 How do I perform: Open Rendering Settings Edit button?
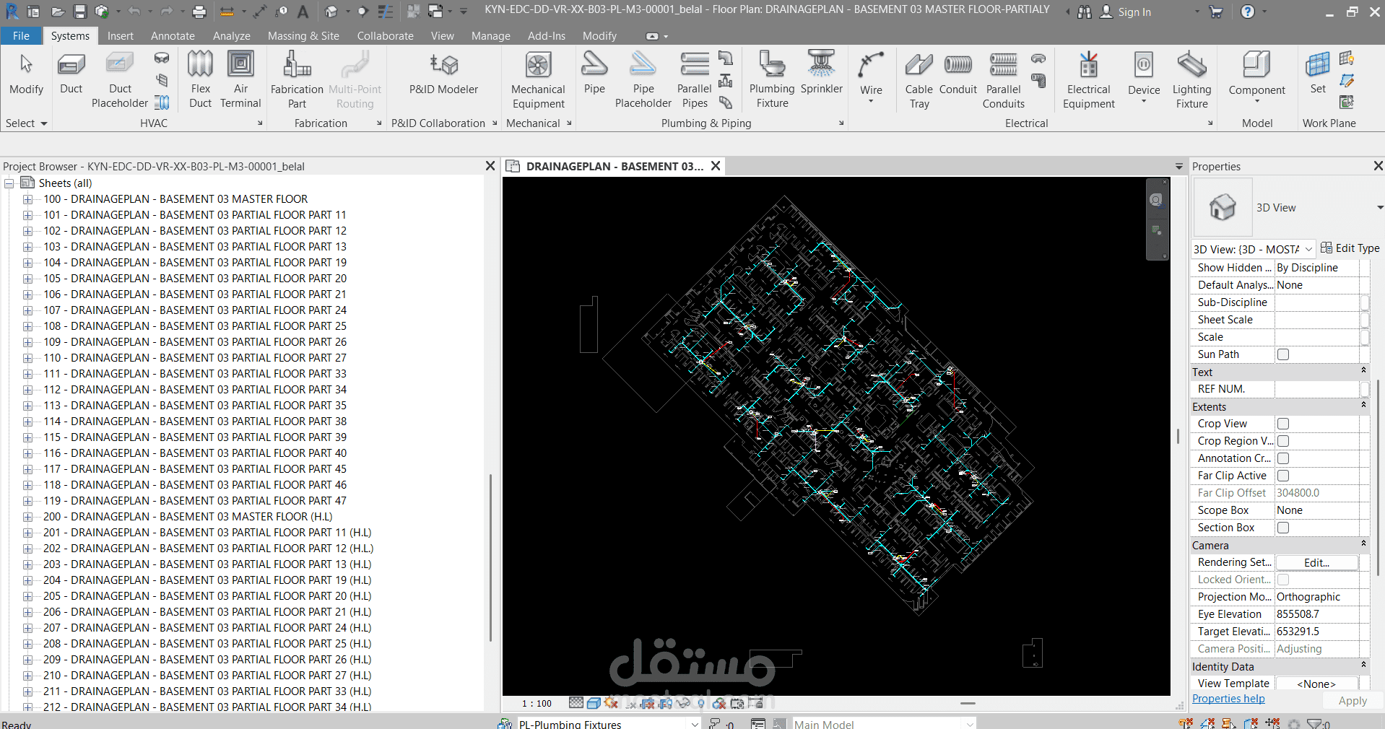click(x=1316, y=562)
